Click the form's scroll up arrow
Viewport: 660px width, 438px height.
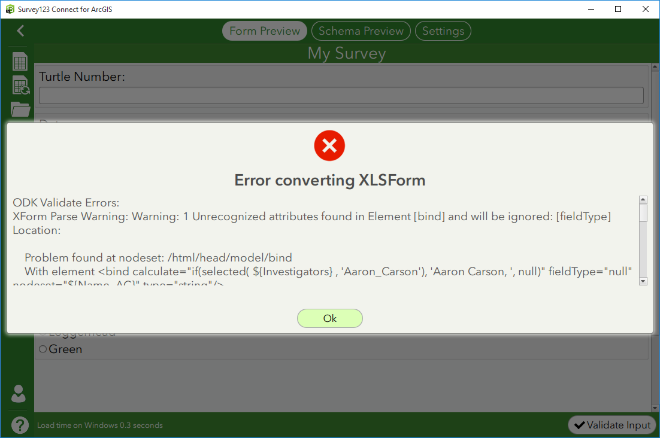(x=655, y=67)
